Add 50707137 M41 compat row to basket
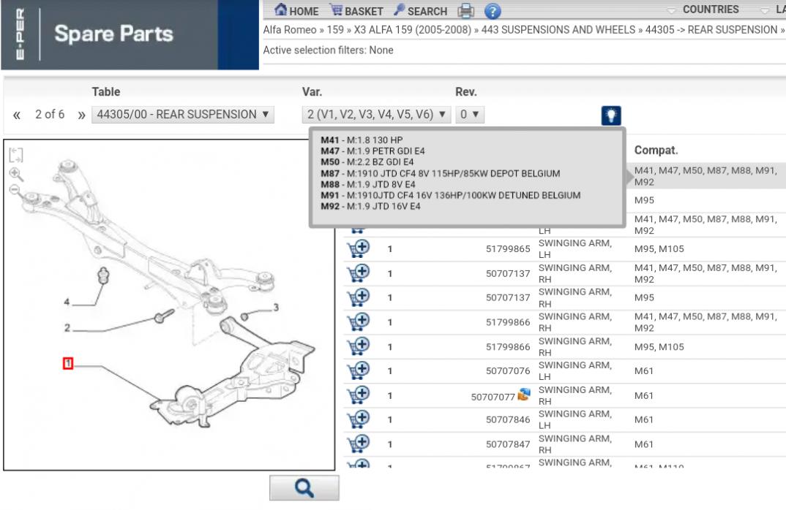786x510 pixels. 359,273
